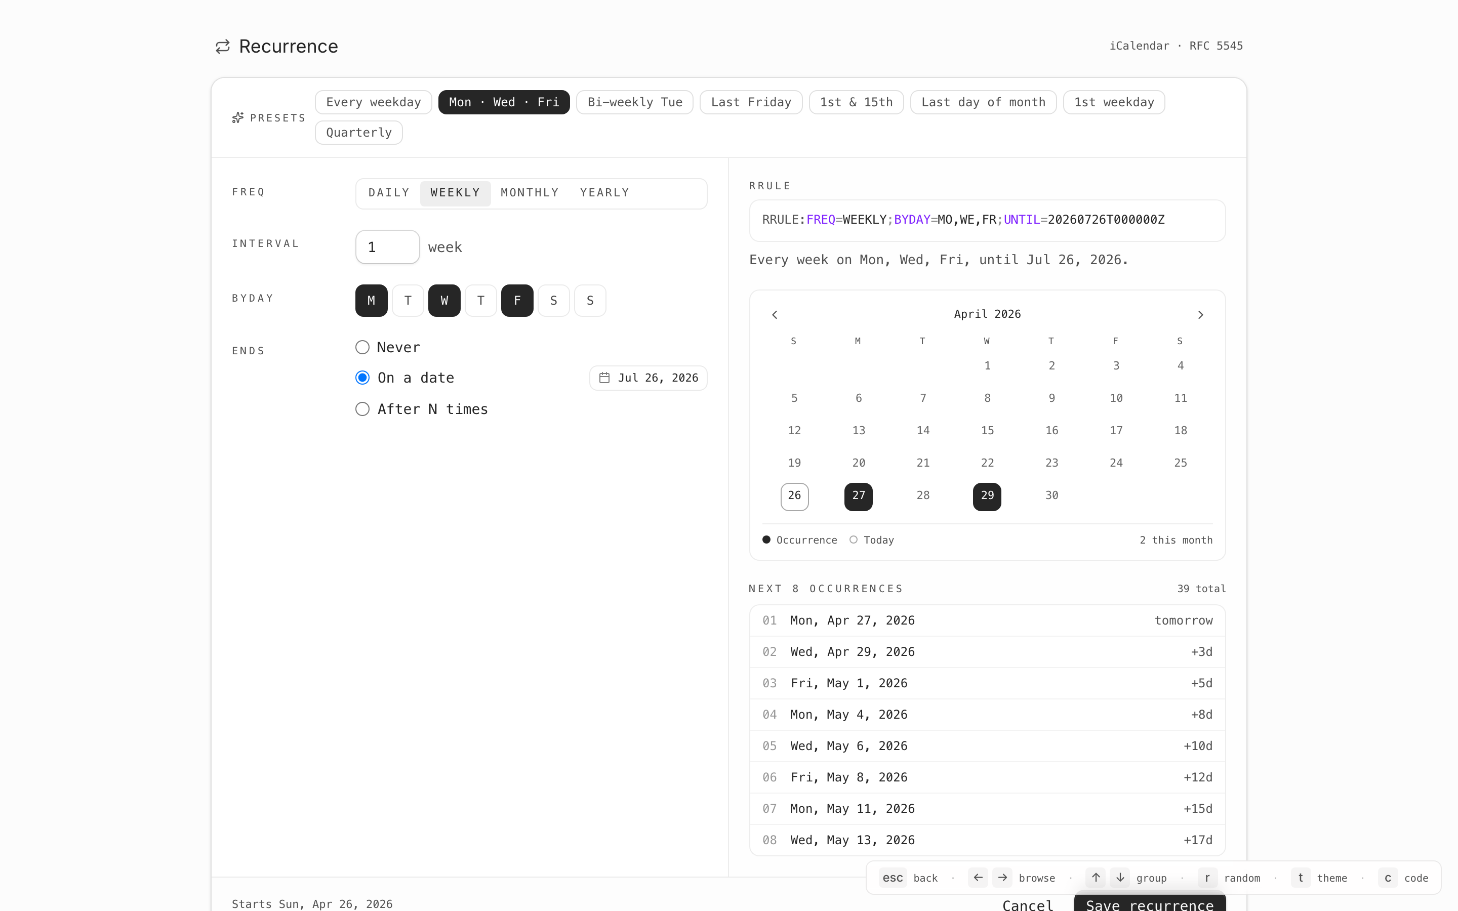The image size is (1458, 911).
Task: Switch frequency to DAILY tab
Action: coord(389,193)
